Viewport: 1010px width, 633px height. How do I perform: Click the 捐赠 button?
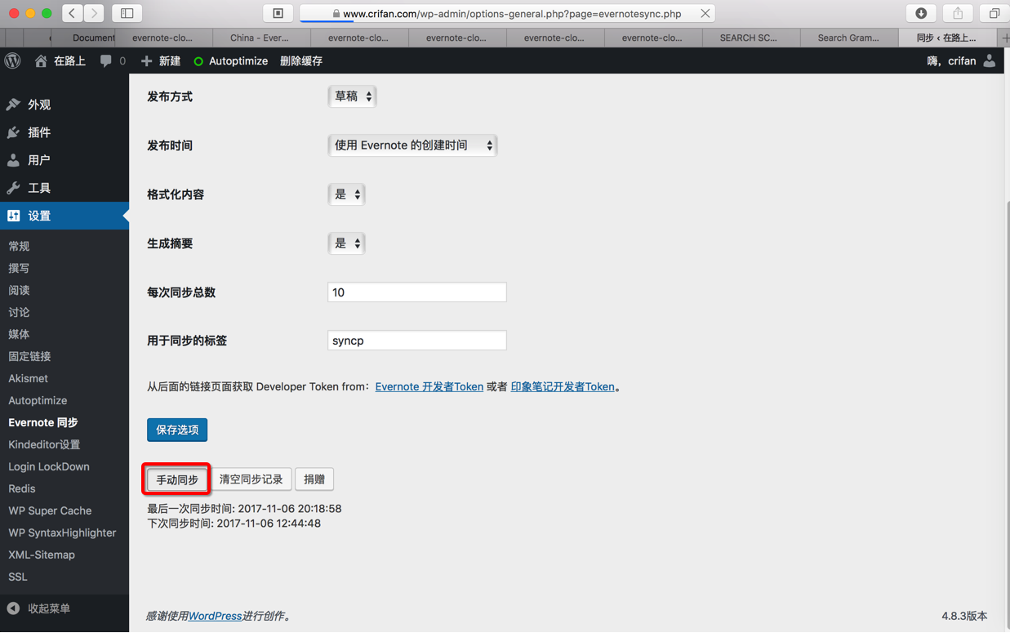tap(314, 479)
